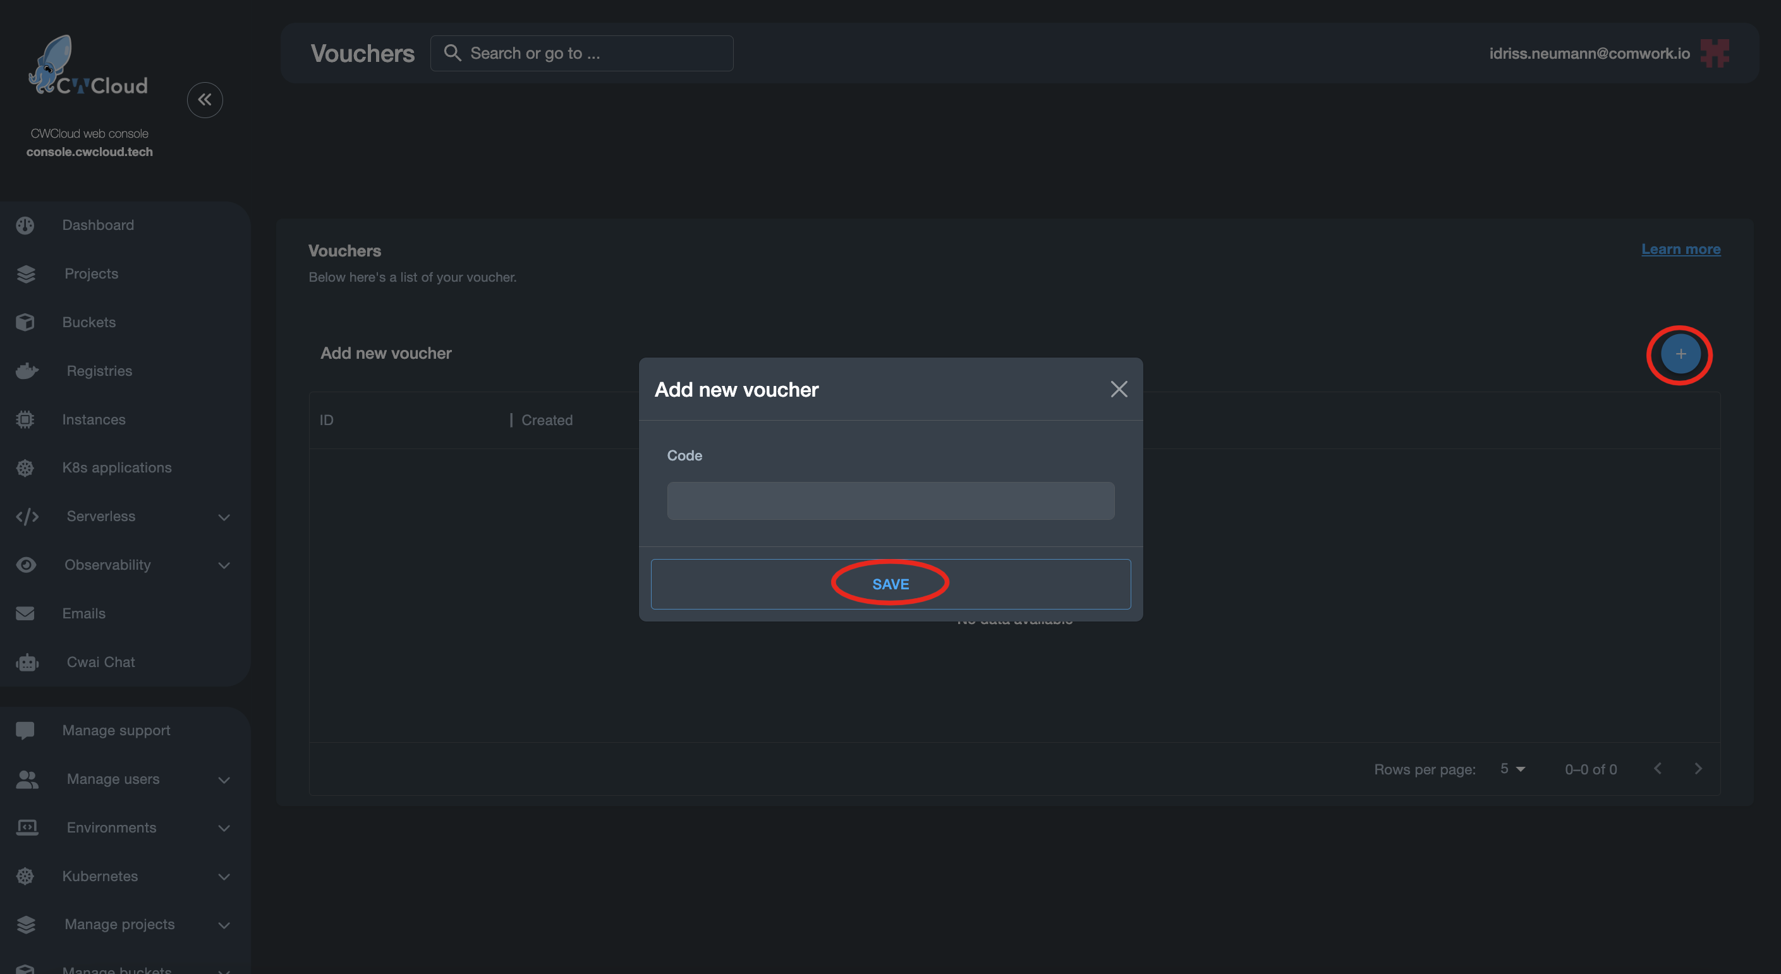The height and width of the screenshot is (974, 1781).
Task: Click the Instances chip icon
Action: (25, 419)
